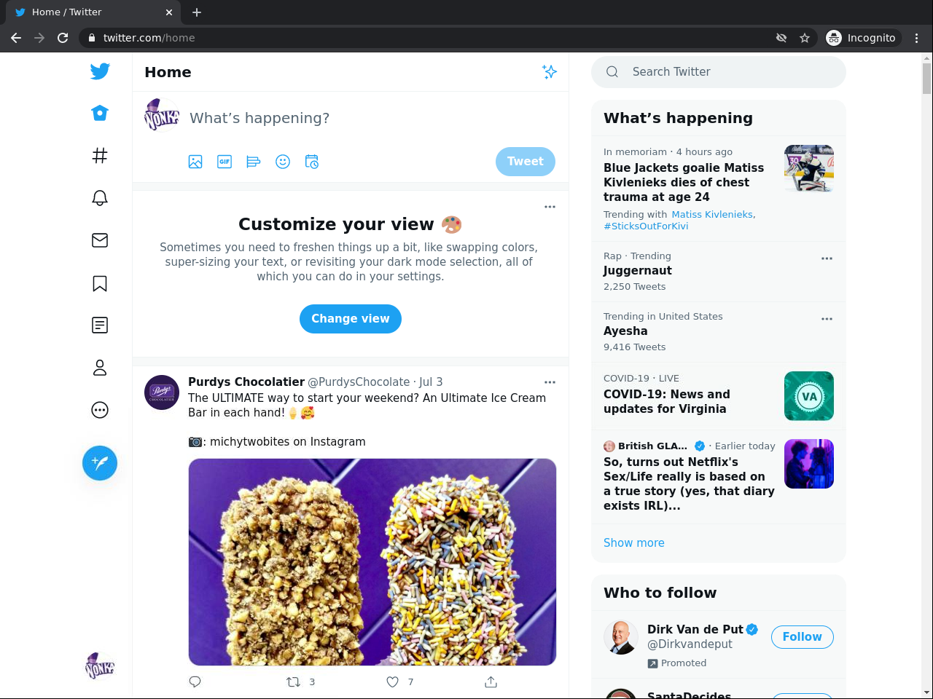Toggle top tweets sparkle icon
The height and width of the screenshot is (699, 933).
(x=550, y=71)
